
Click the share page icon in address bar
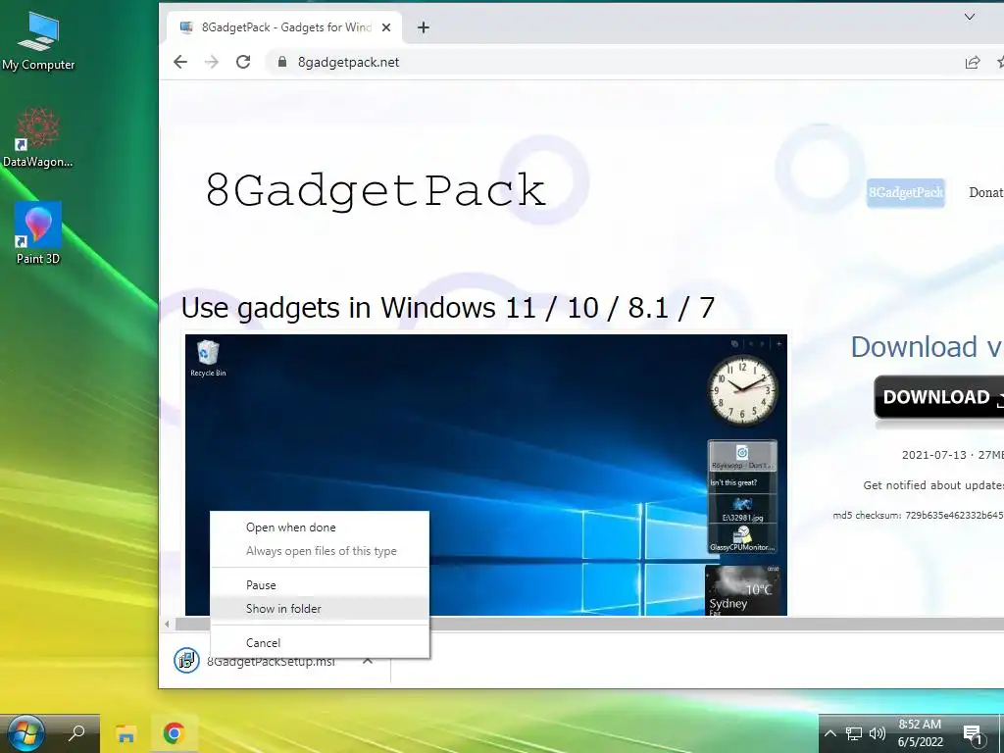pos(972,62)
